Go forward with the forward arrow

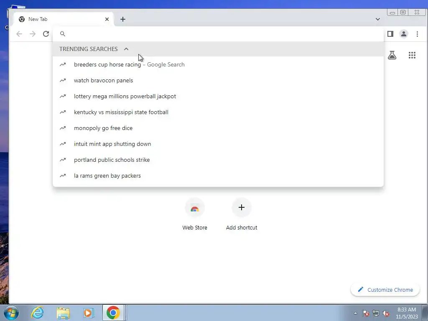(33, 34)
